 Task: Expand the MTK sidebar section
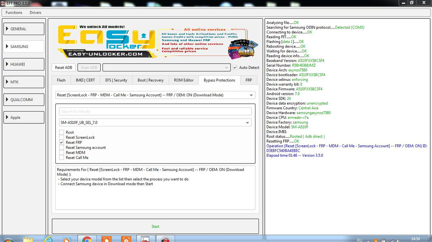(x=24, y=82)
